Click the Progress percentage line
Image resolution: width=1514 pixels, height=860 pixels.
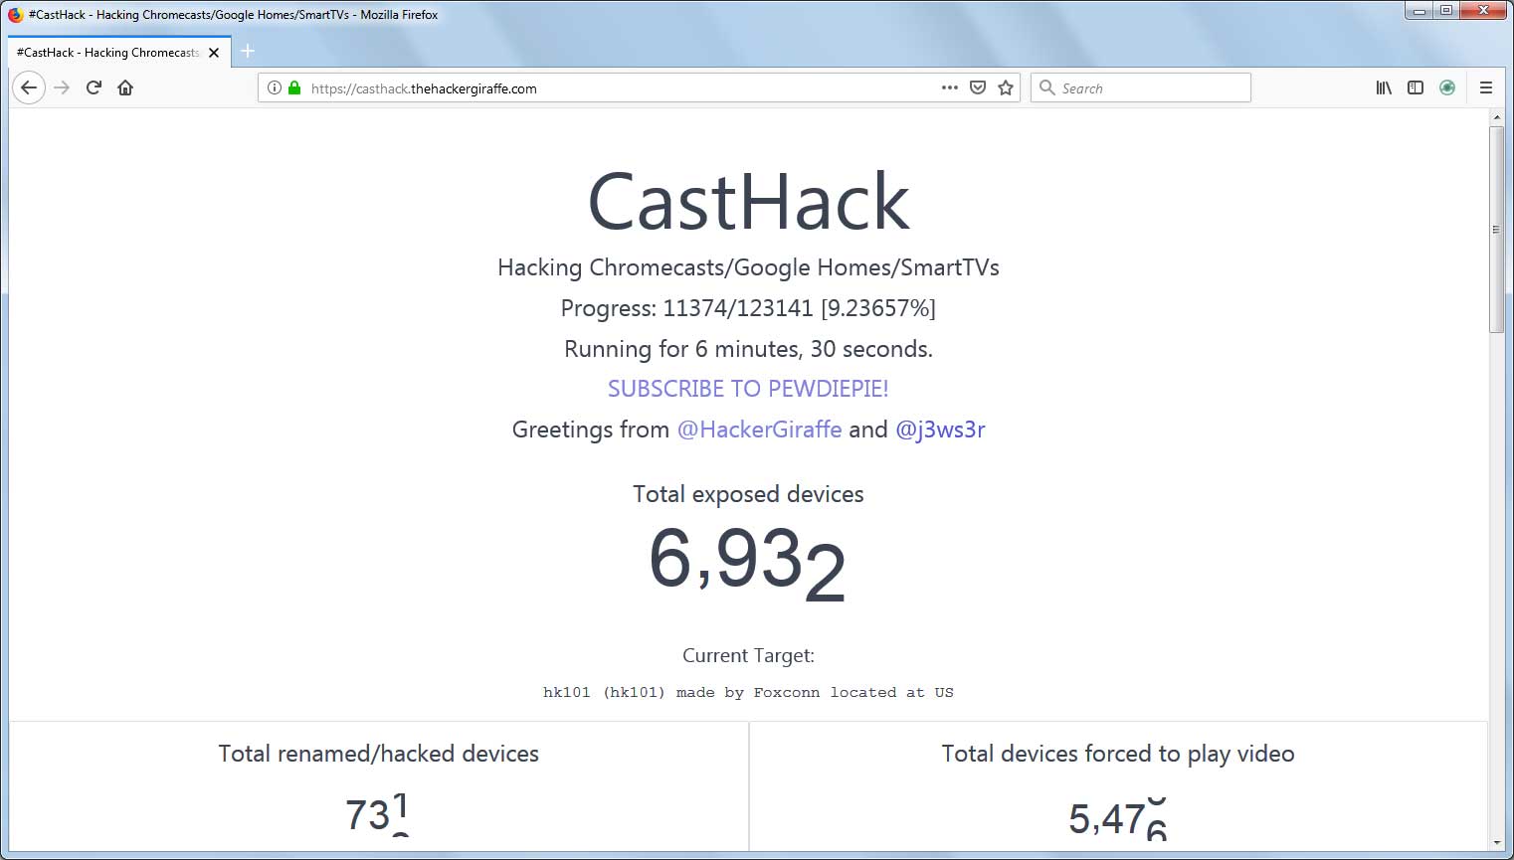pos(748,308)
